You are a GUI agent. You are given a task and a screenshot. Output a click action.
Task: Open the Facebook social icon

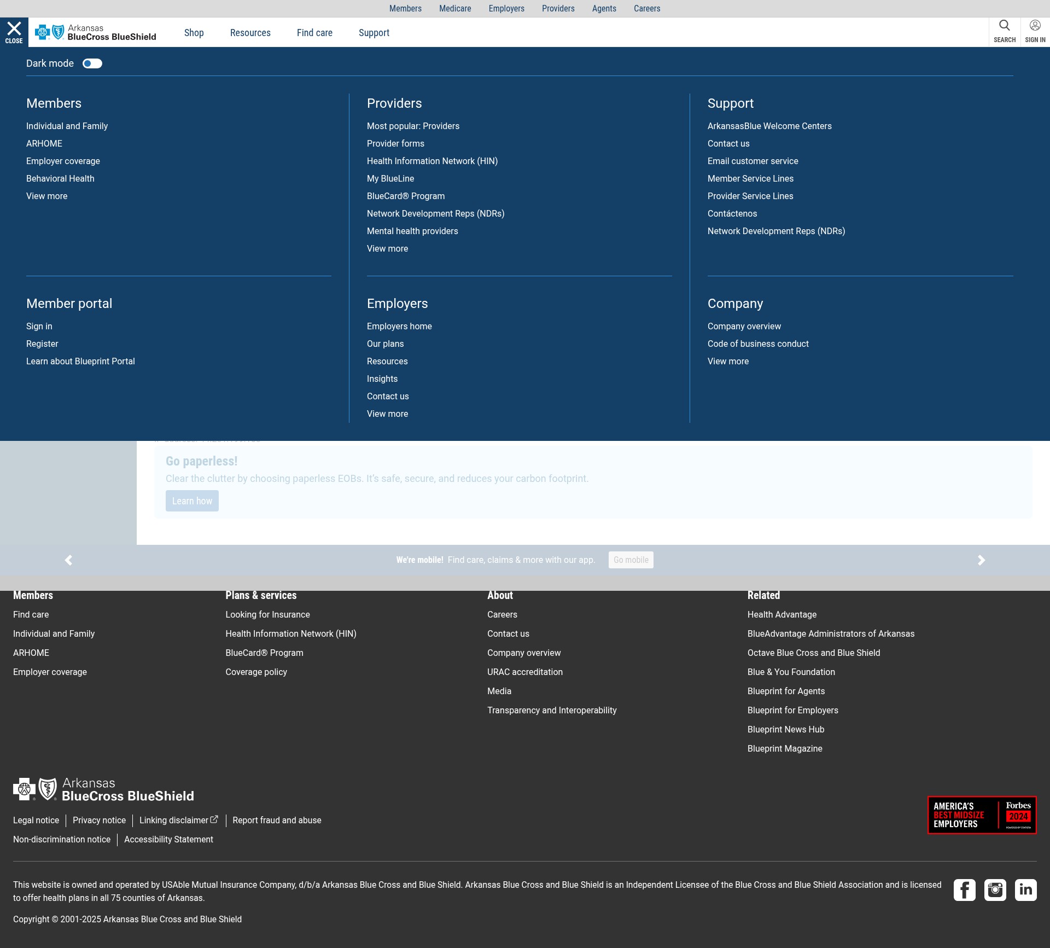point(965,890)
